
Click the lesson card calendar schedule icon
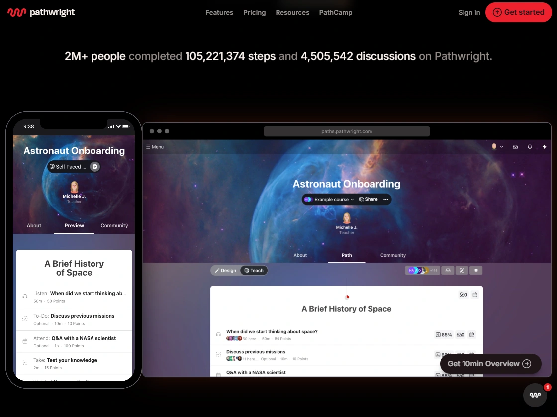tap(475, 295)
